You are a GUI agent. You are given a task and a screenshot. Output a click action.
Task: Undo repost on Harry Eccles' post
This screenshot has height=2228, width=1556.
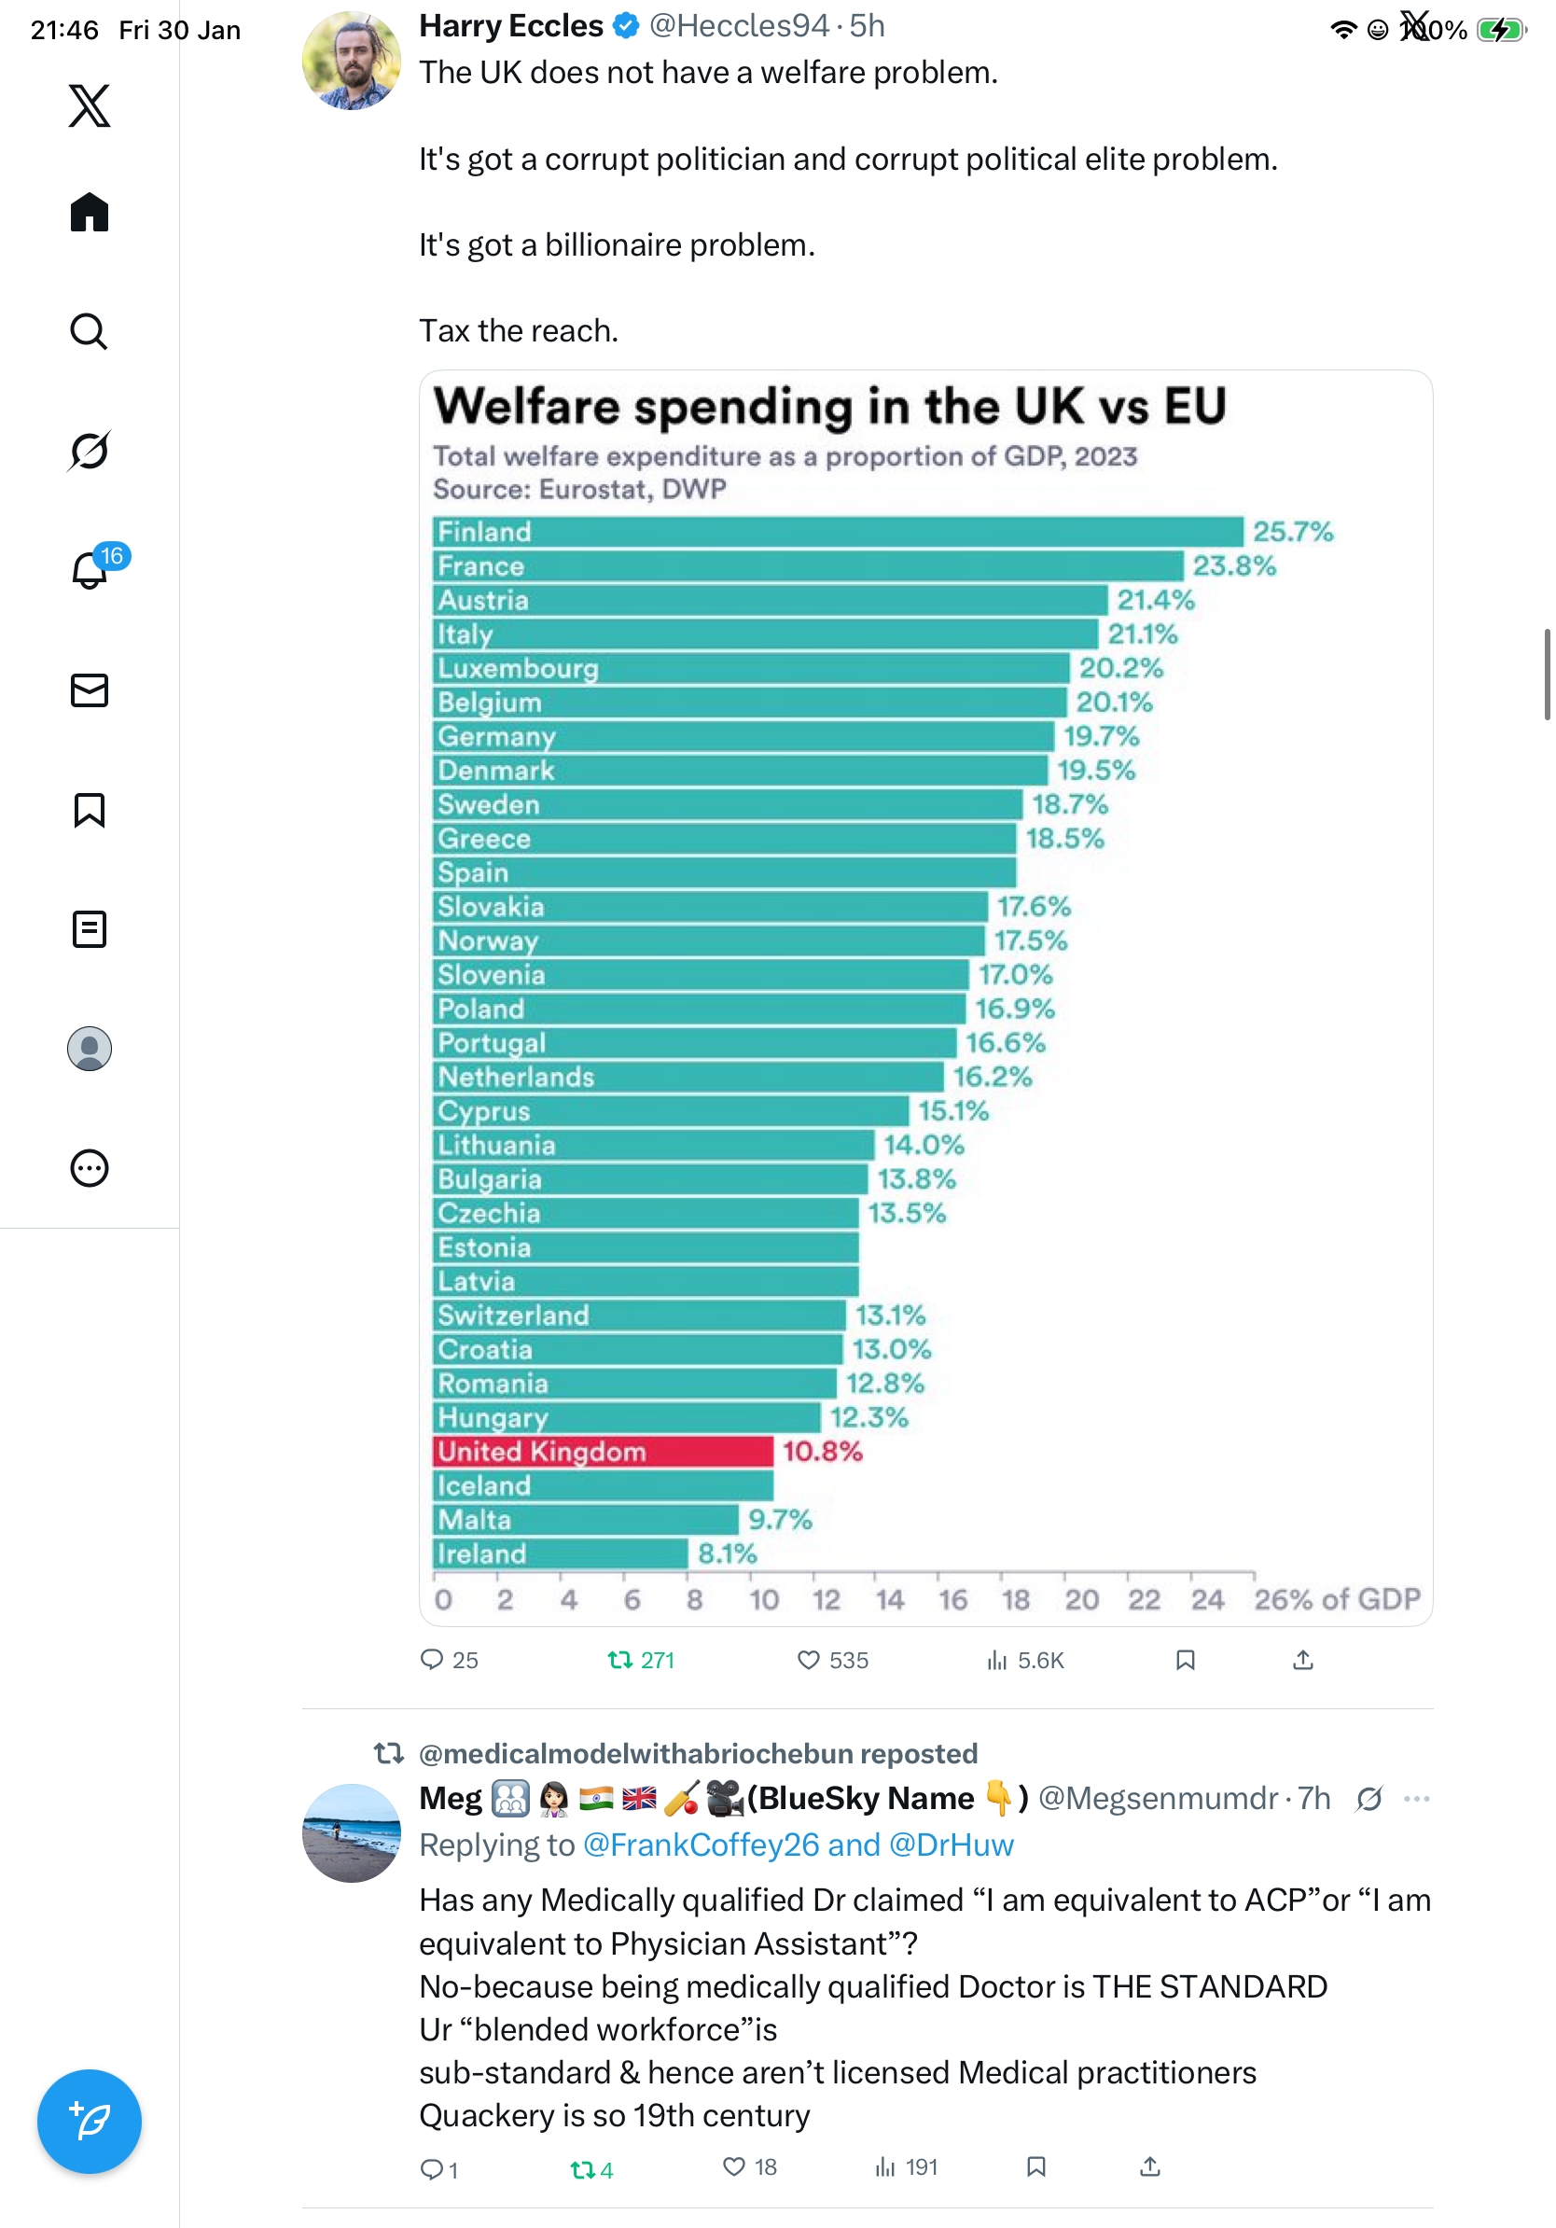(x=619, y=1660)
